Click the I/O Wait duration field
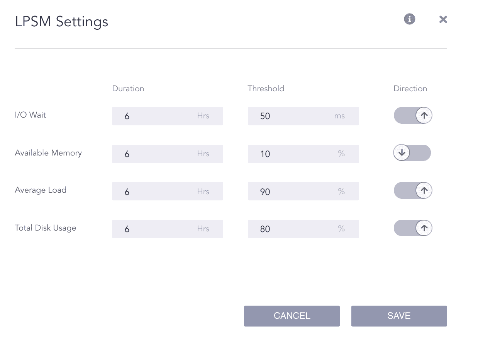478x342 pixels. [167, 116]
